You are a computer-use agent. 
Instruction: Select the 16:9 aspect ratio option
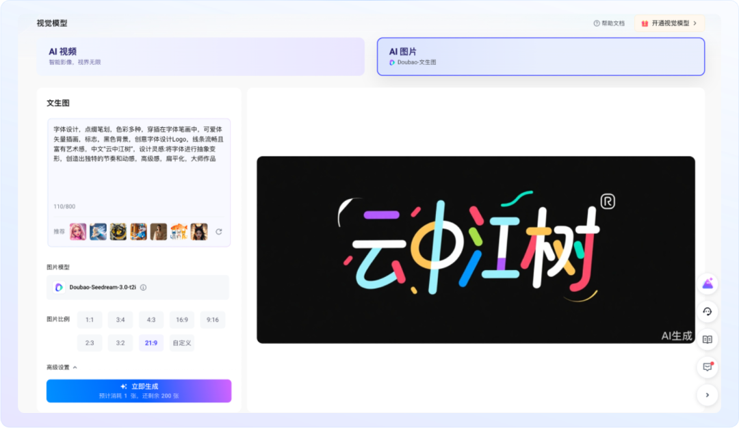click(x=181, y=319)
